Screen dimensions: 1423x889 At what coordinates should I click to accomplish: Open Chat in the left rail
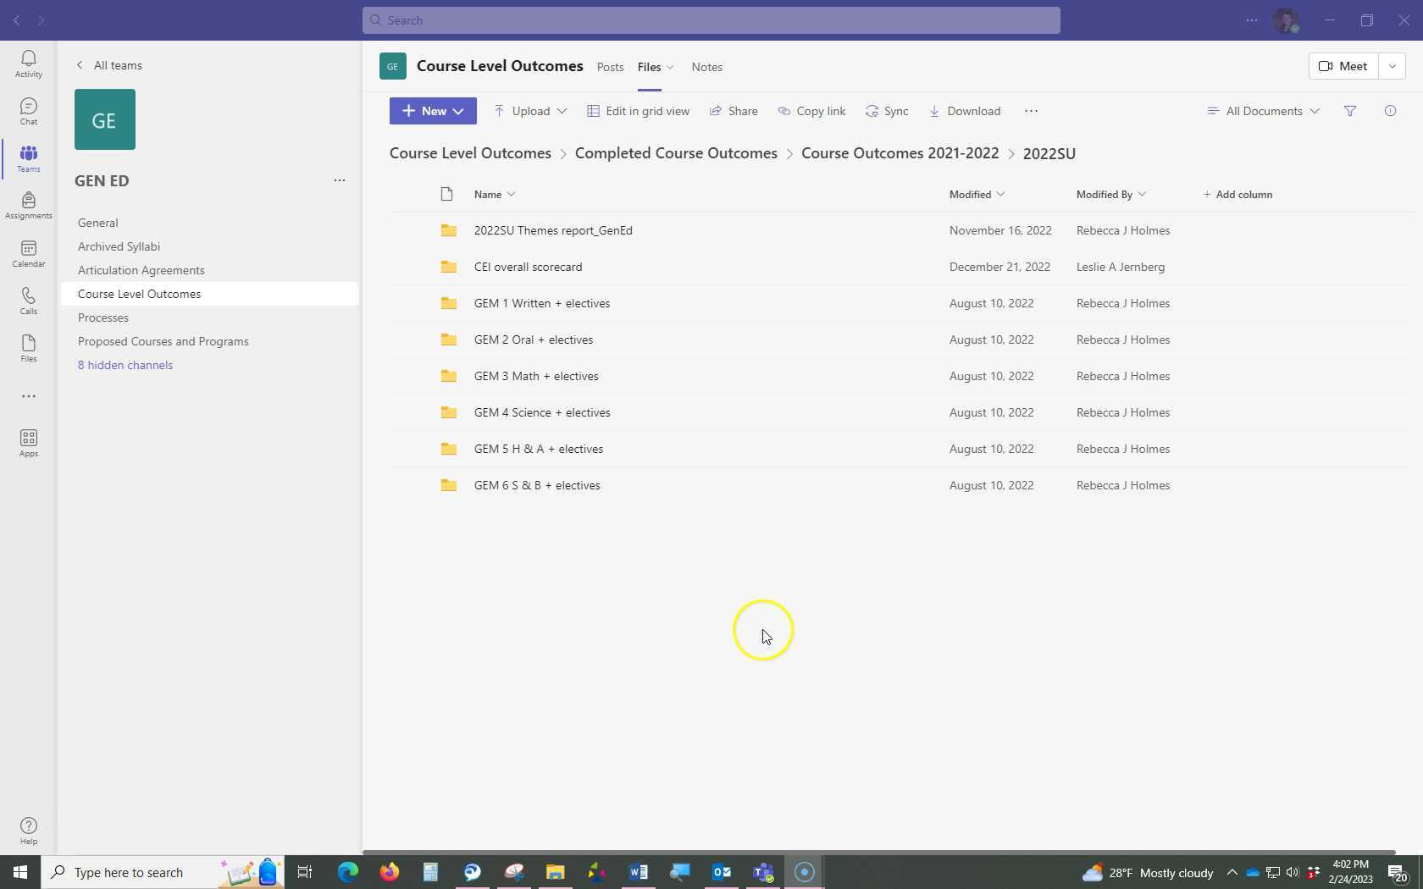coord(28,111)
